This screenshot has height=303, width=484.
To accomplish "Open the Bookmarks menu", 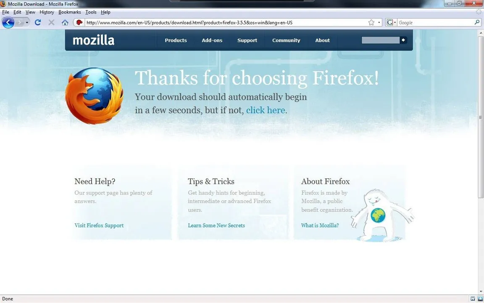I will 69,12.
